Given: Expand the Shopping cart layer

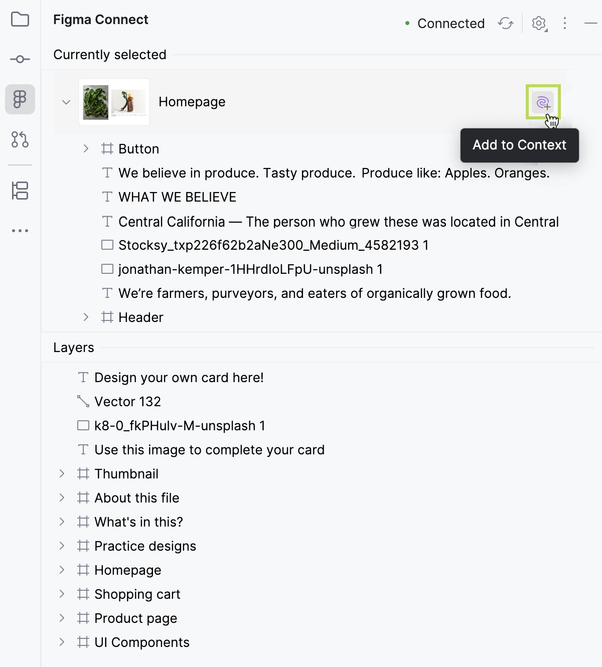Looking at the screenshot, I should pos(62,594).
